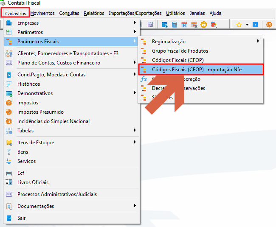276x227 pixels.
Task: Open the Movimentos menu
Action: coord(42,13)
